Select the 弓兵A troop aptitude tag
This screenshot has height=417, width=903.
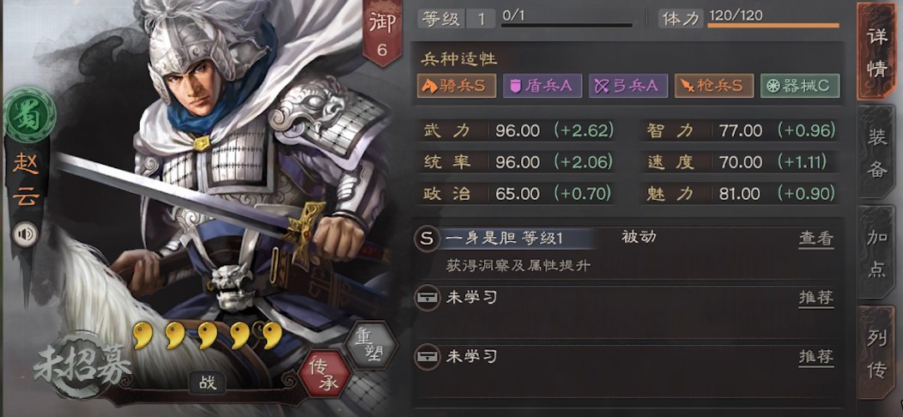627,85
